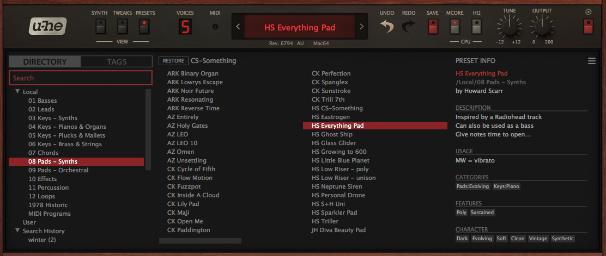Click the red power switch below the gear

coord(589,27)
